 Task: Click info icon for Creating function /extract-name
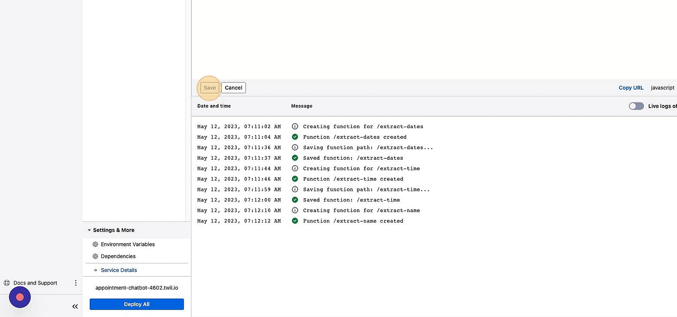coord(295,210)
